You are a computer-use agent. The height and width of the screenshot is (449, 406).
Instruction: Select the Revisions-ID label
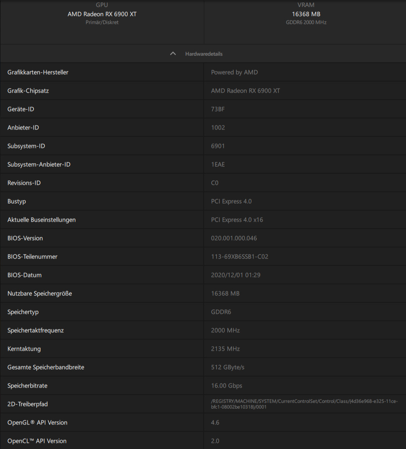pyautogui.click(x=24, y=183)
